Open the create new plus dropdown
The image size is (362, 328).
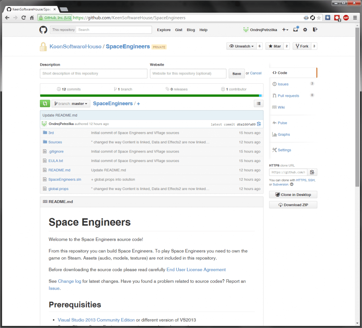285,30
